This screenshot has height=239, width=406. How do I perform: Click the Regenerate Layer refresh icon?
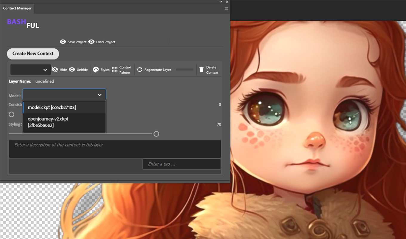(x=139, y=70)
